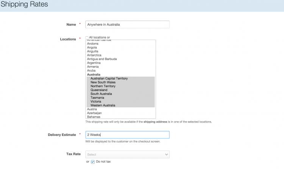Select Bahamas in the locations list

click(x=121, y=117)
